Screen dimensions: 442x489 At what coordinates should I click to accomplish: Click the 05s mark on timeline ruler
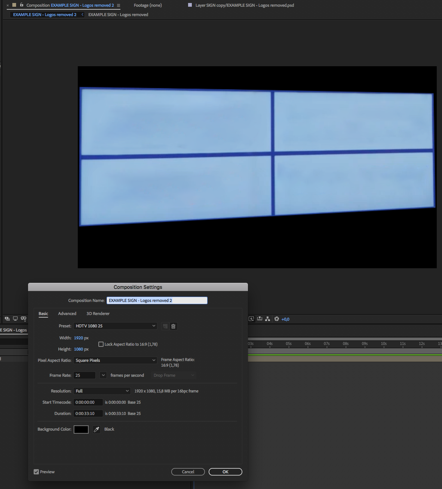tap(289, 344)
